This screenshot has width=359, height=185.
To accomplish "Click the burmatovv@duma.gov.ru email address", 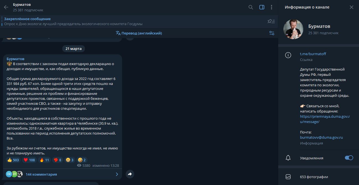I will coord(321,137).
